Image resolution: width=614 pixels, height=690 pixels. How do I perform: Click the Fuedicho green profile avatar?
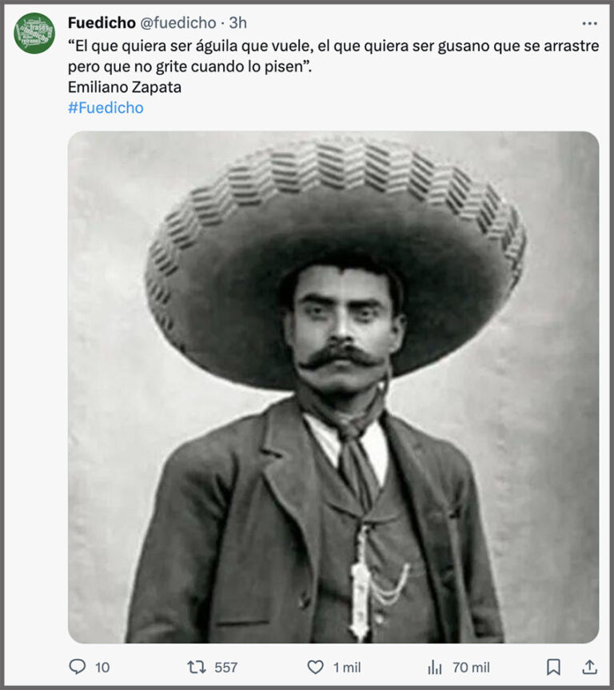pos(34,34)
